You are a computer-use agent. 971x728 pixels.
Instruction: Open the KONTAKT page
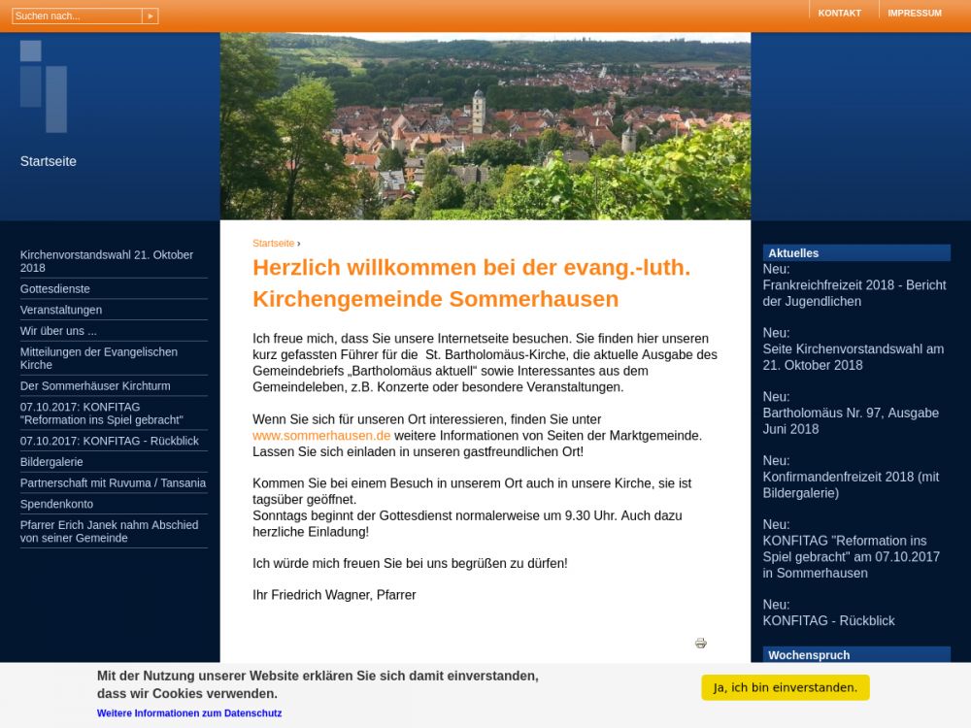click(839, 14)
